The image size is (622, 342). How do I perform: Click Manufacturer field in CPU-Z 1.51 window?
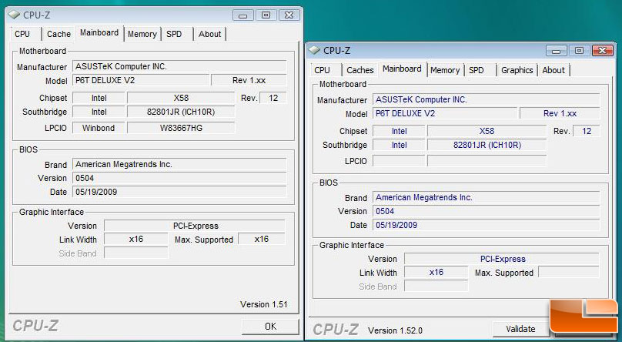click(x=179, y=66)
